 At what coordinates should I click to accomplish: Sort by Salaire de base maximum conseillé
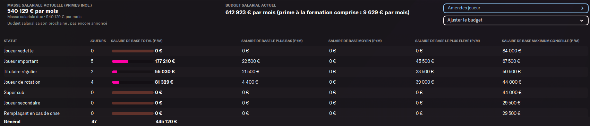(540, 41)
